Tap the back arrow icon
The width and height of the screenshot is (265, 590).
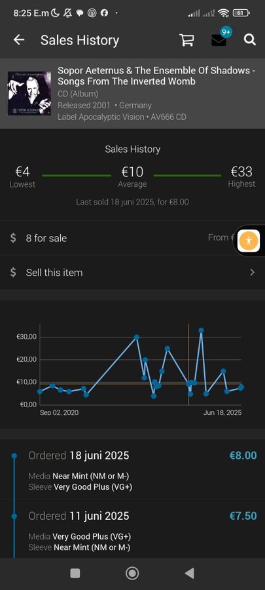point(19,40)
